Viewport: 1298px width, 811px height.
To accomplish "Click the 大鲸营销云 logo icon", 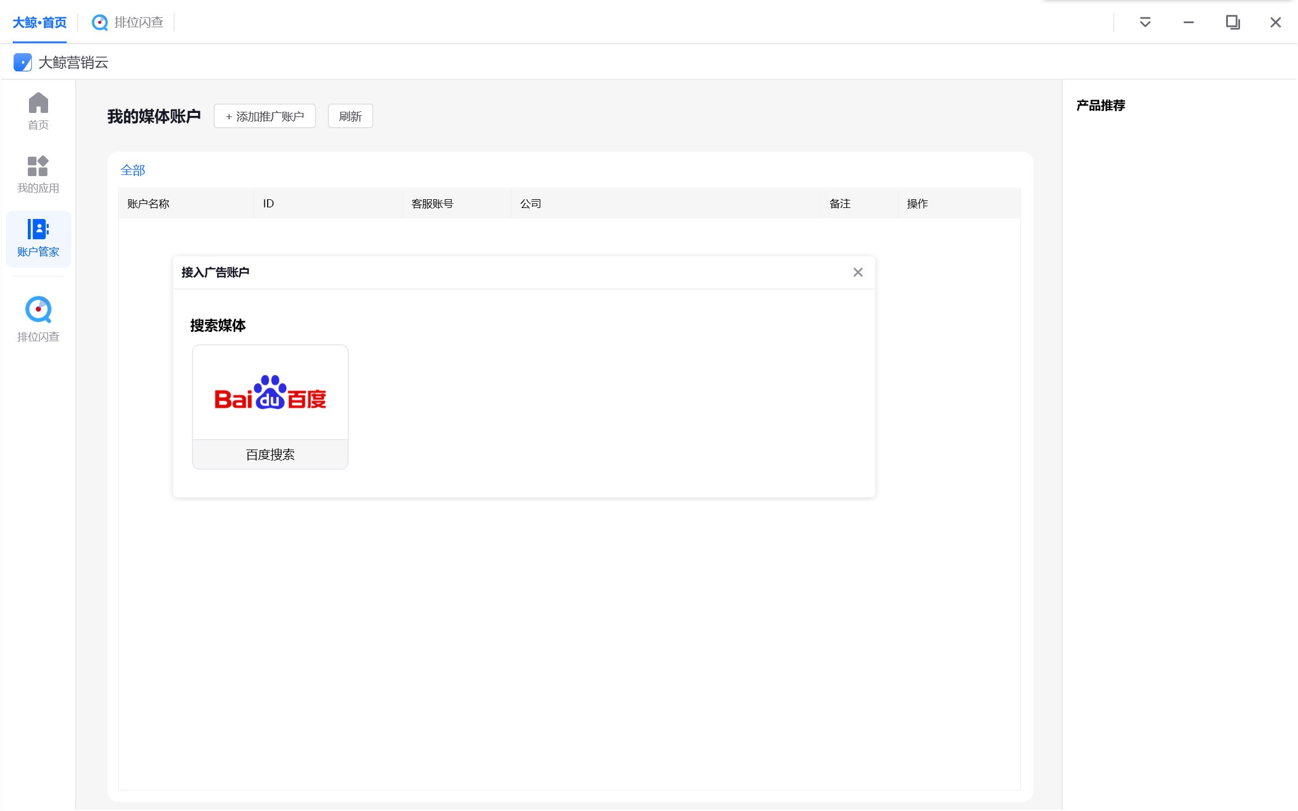I will pos(23,63).
